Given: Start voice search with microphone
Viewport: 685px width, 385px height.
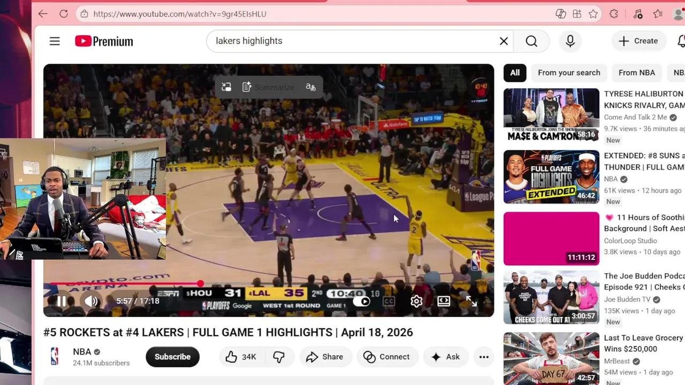Looking at the screenshot, I should point(570,41).
